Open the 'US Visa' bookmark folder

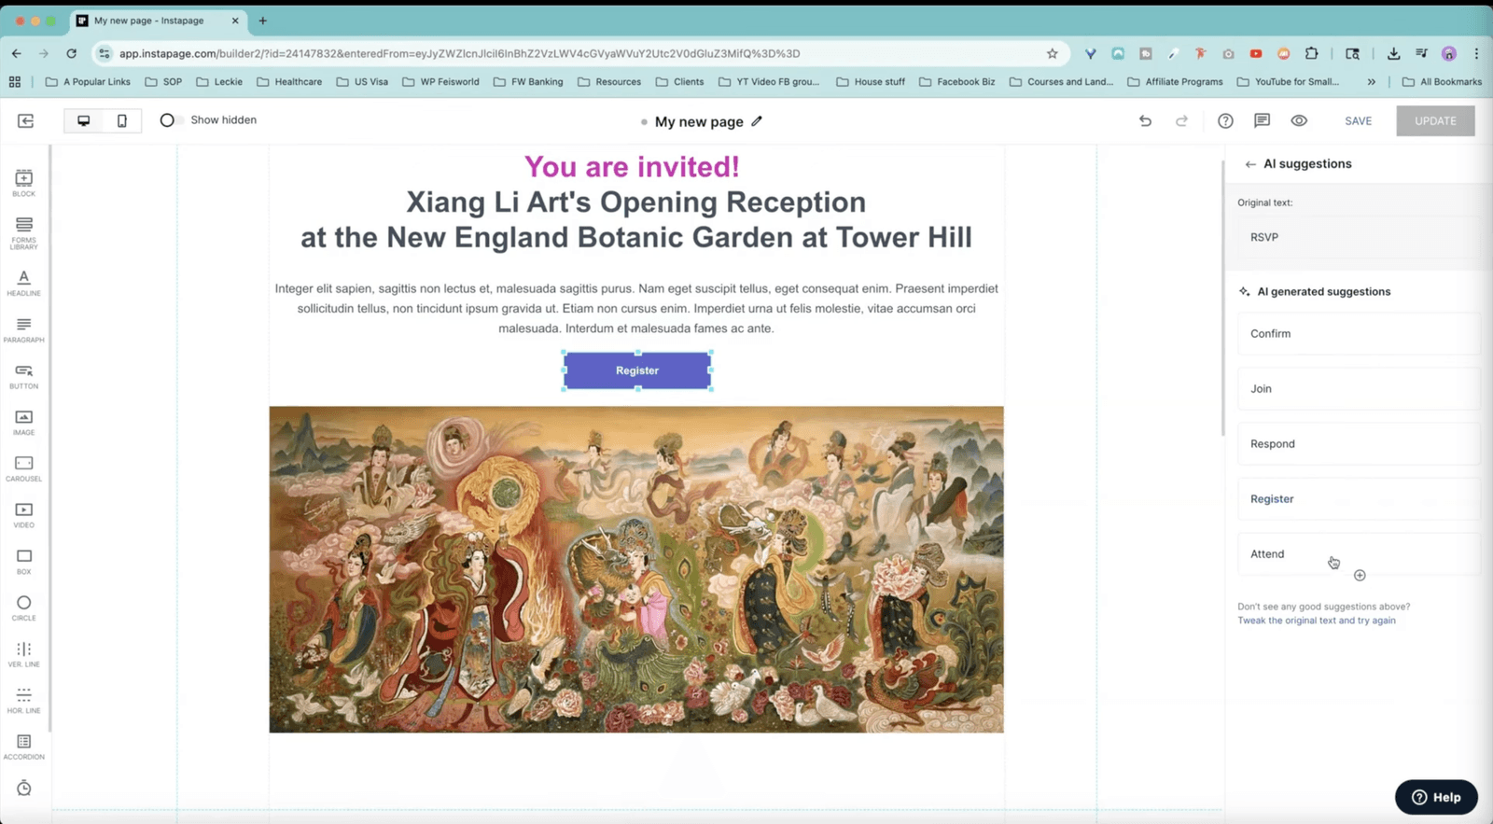coord(362,82)
